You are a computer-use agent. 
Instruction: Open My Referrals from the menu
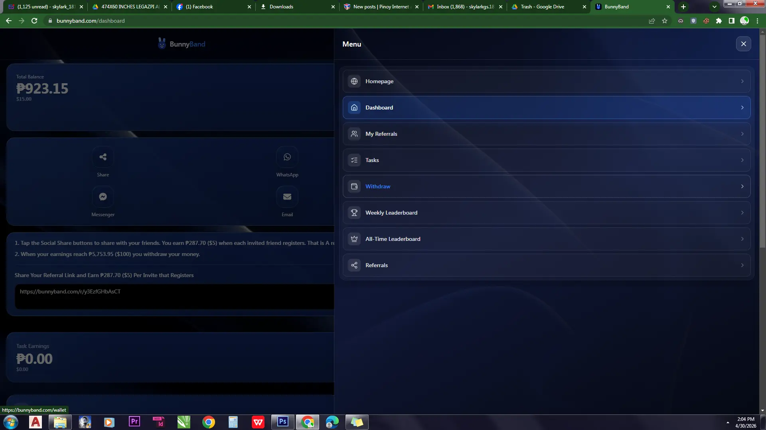pyautogui.click(x=546, y=134)
